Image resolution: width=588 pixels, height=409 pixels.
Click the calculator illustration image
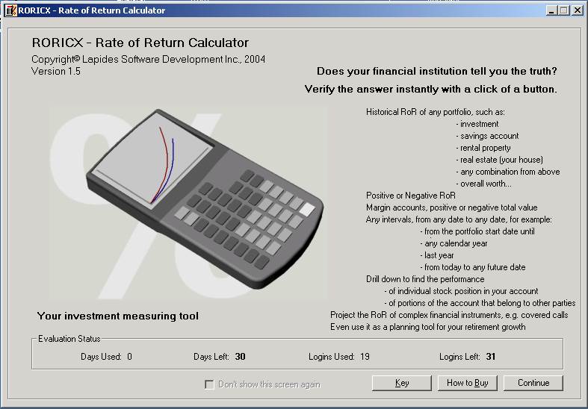[188, 202]
